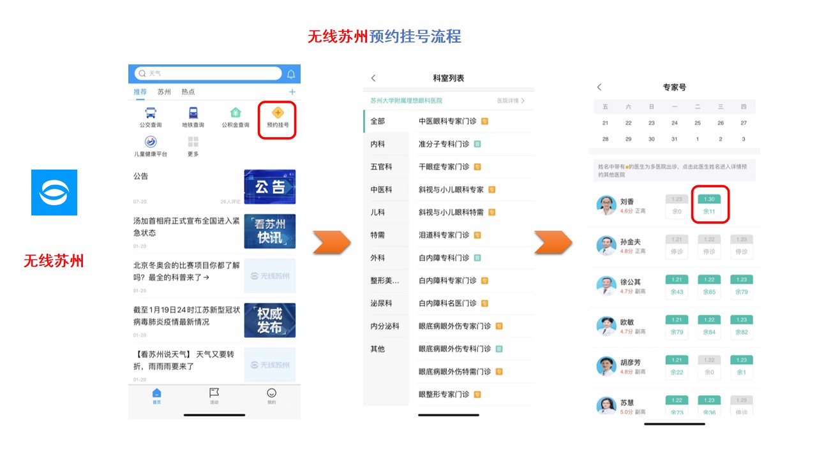Read 北京冬奥会 news article
Image resolution: width=817 pixels, height=459 pixels.
point(186,271)
